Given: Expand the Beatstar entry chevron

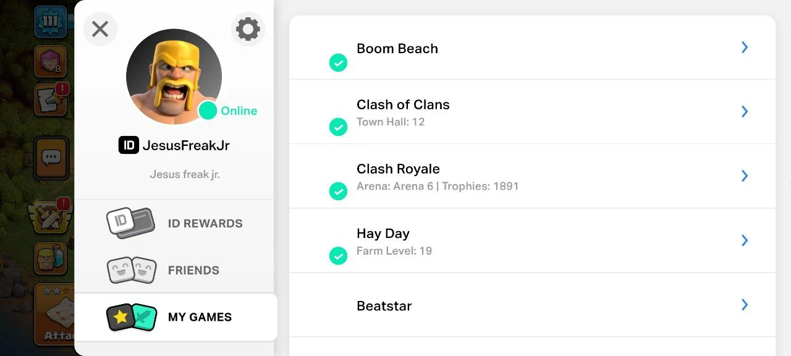Looking at the screenshot, I should pos(745,305).
